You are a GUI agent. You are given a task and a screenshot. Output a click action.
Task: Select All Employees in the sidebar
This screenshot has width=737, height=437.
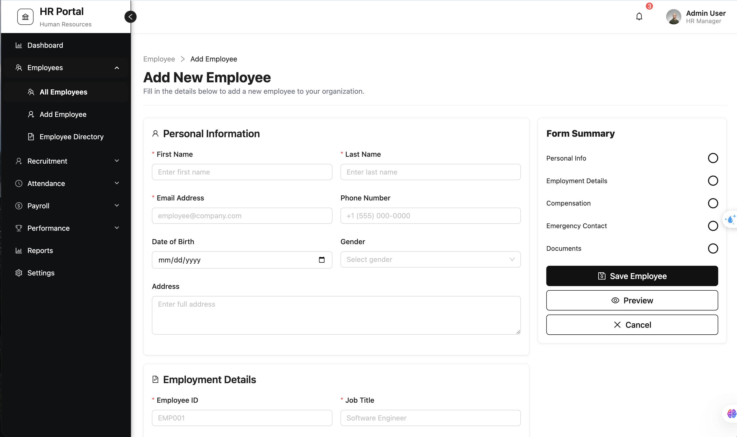(x=66, y=92)
